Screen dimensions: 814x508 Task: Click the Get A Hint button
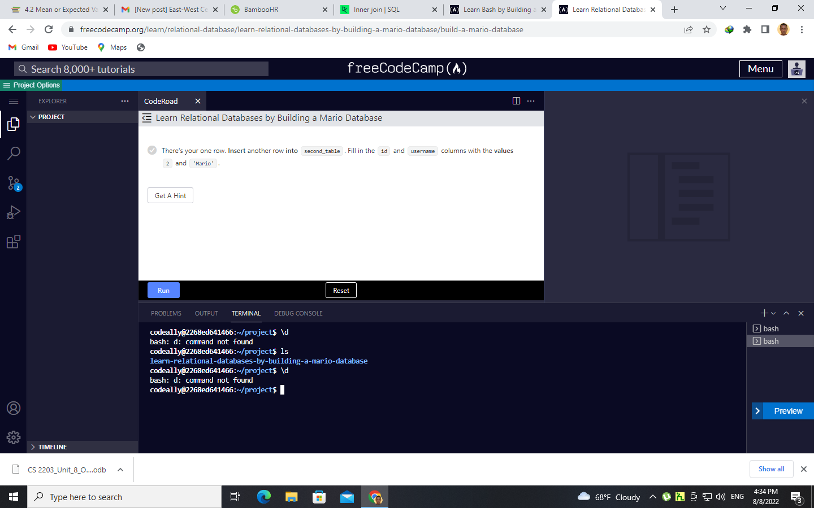point(170,195)
